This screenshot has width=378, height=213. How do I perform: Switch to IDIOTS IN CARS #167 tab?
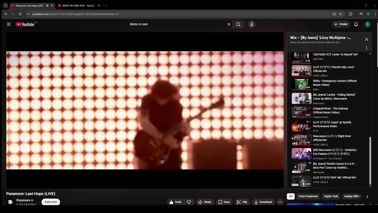click(79, 6)
